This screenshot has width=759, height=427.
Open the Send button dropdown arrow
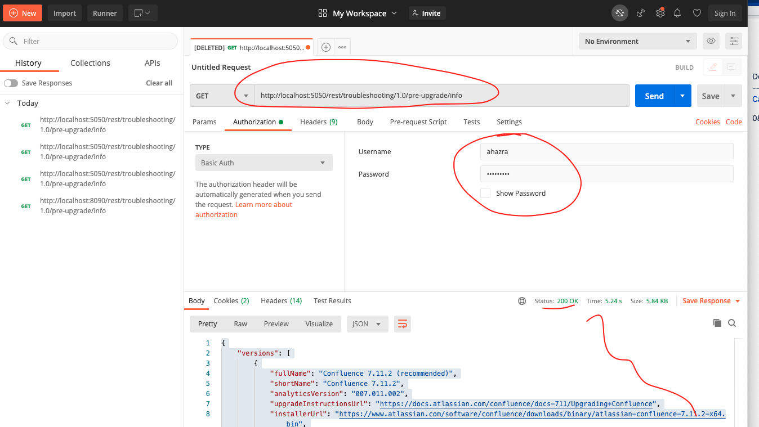coord(682,96)
